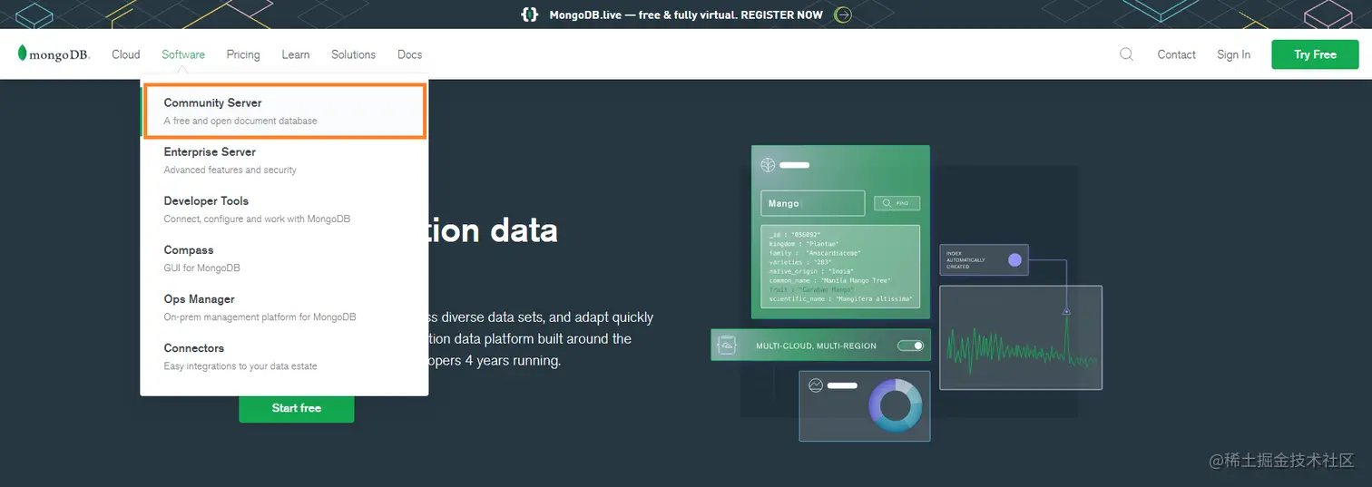
Task: Click the banner arrow circle icon
Action: pos(843,15)
